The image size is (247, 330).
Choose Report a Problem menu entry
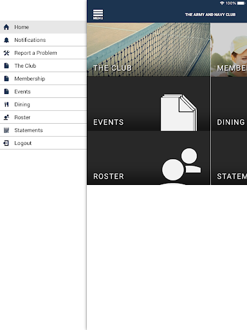[x=43, y=53]
